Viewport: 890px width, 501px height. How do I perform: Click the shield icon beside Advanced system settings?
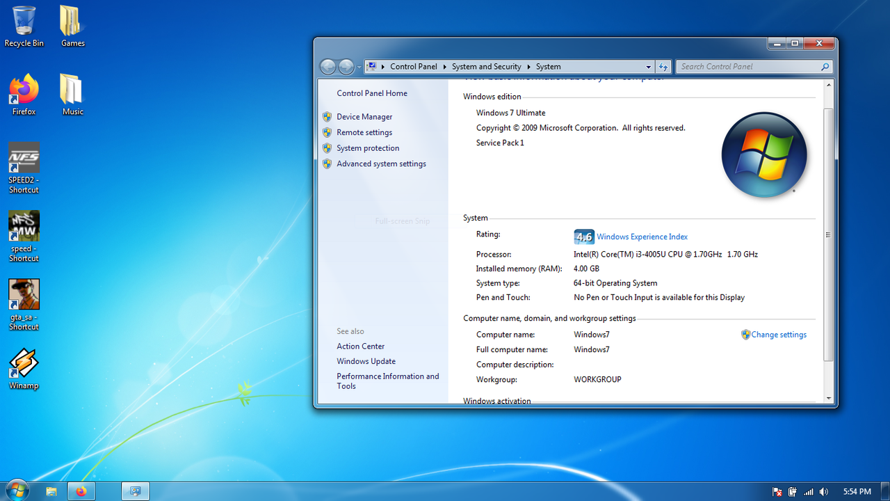[x=327, y=164]
